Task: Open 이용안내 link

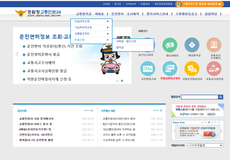Action: [145, 4]
